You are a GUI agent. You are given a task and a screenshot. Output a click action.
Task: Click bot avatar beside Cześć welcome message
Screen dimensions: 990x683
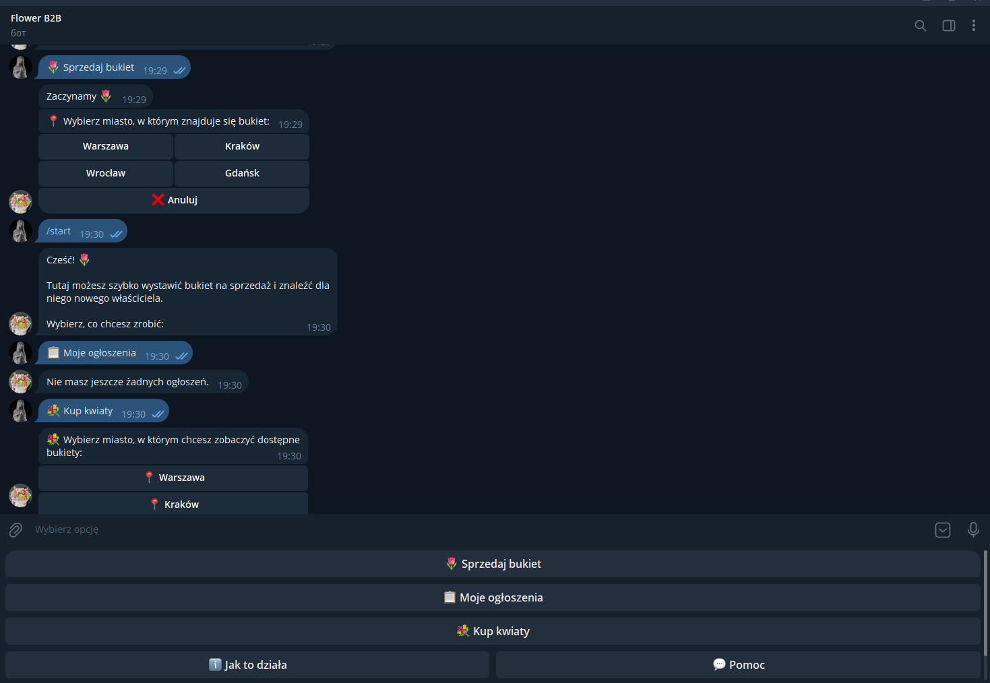[x=20, y=323]
